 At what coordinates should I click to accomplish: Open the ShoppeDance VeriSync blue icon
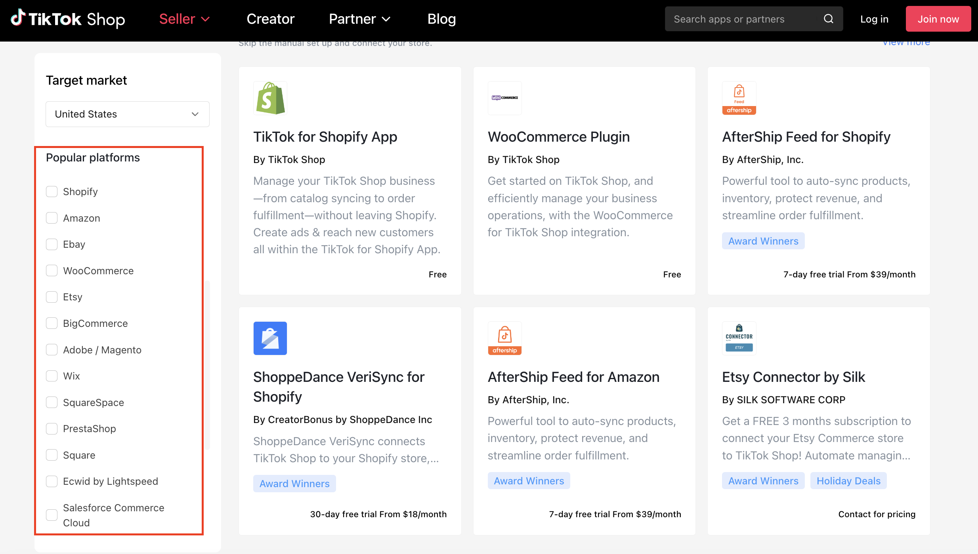coord(270,338)
